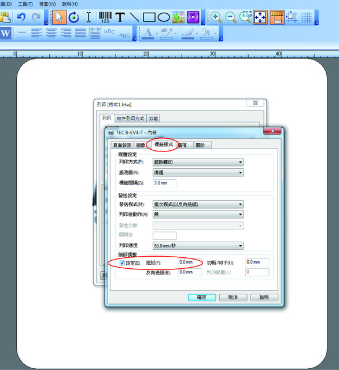Open the 列印方式(P) dropdown
The width and height of the screenshot is (339, 370).
[x=198, y=162]
